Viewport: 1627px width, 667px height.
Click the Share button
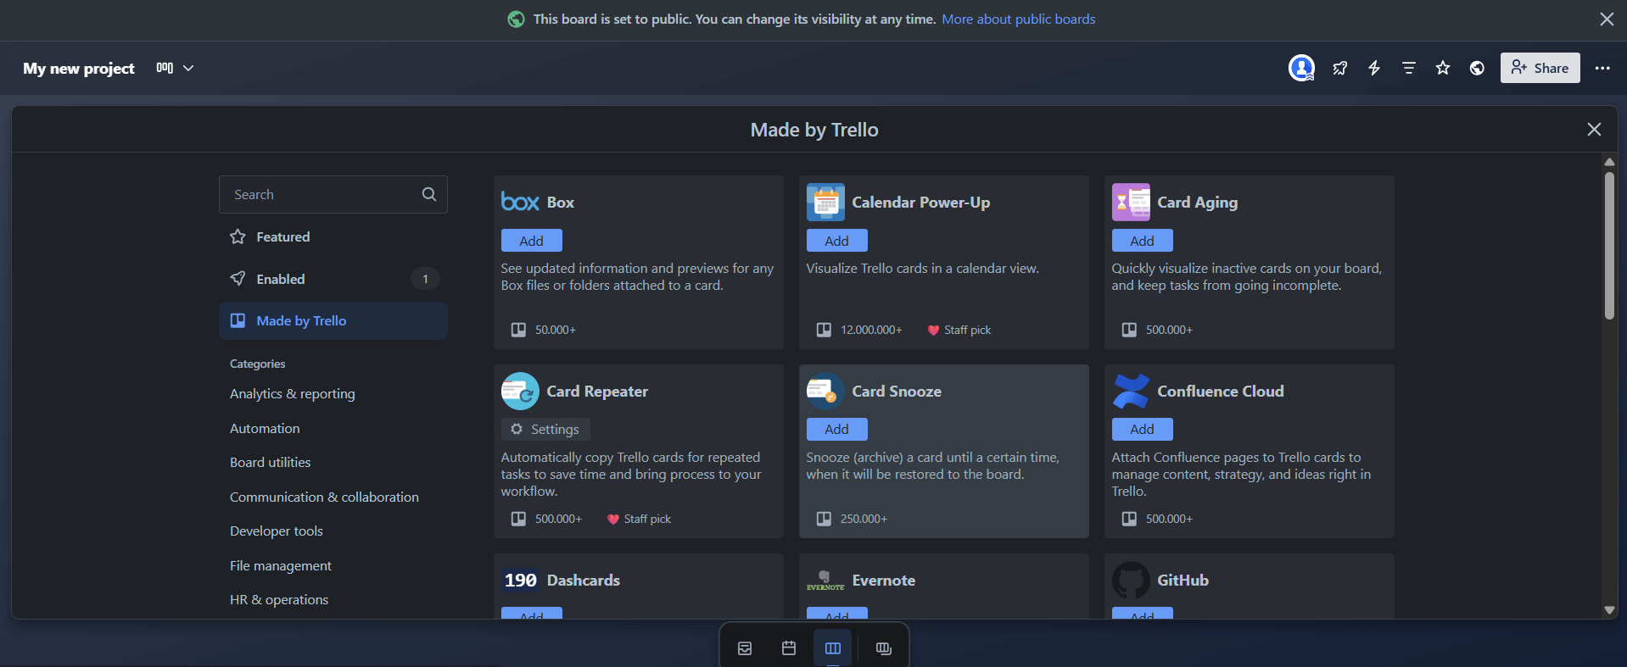[1540, 68]
